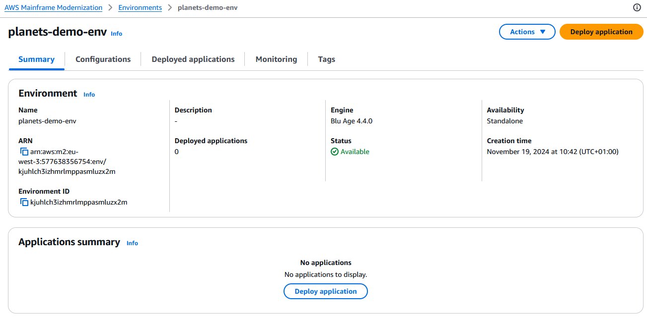Click the Environment ID value text
The height and width of the screenshot is (317, 647).
(78, 202)
